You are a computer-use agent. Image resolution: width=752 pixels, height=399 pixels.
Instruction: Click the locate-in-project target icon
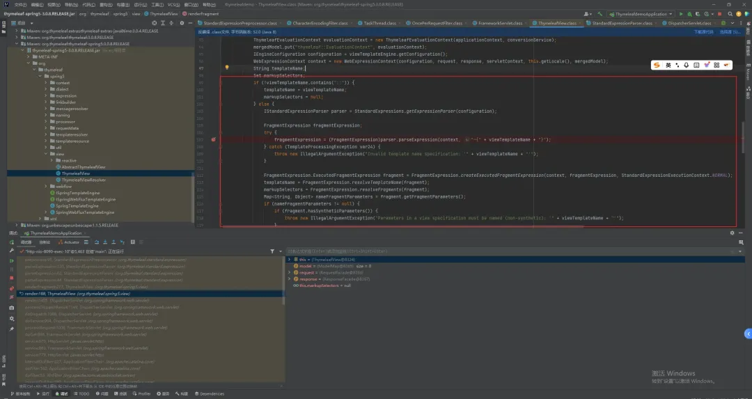(154, 23)
